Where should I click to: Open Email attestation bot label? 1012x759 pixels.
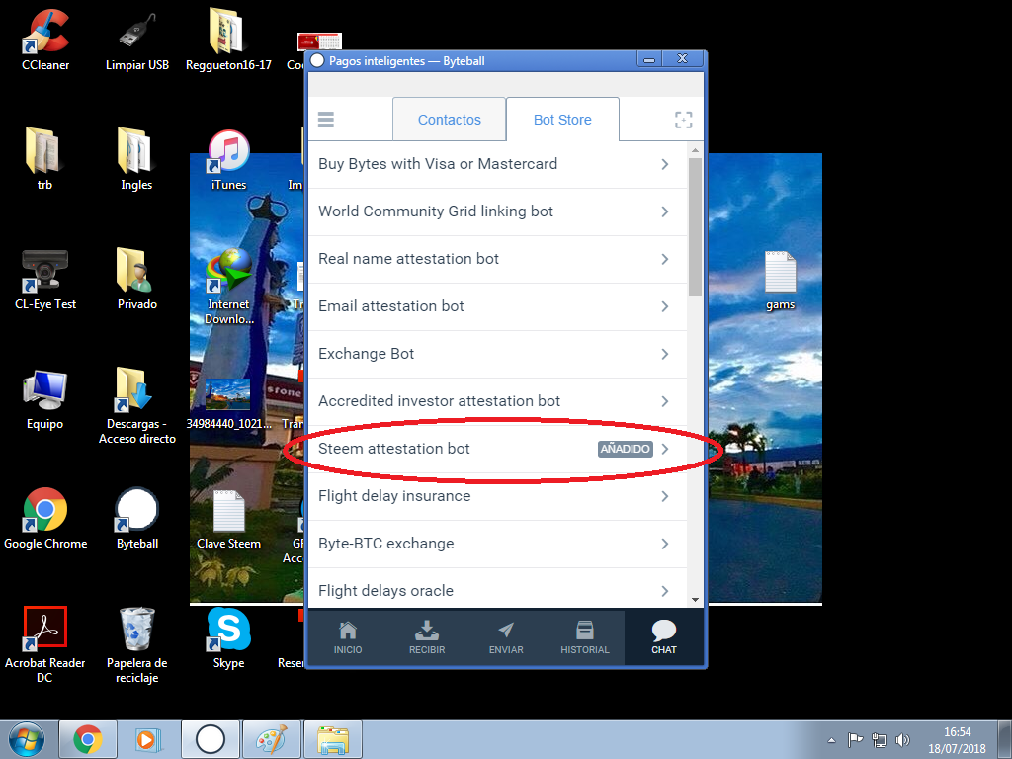pyautogui.click(x=391, y=306)
